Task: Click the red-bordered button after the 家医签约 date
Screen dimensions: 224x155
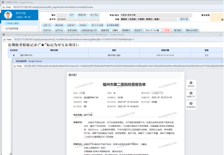Action: (x=167, y=30)
